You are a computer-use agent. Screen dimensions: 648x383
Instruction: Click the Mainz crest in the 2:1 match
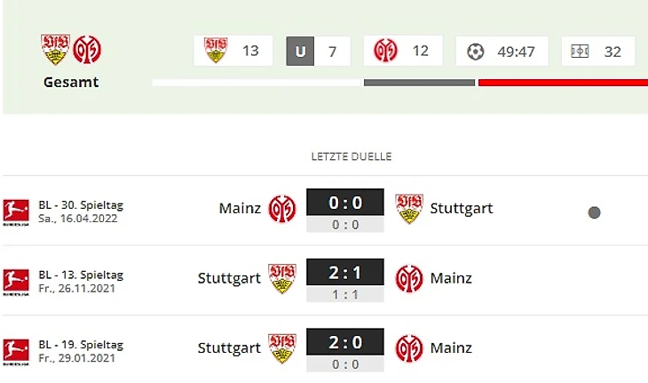point(409,278)
